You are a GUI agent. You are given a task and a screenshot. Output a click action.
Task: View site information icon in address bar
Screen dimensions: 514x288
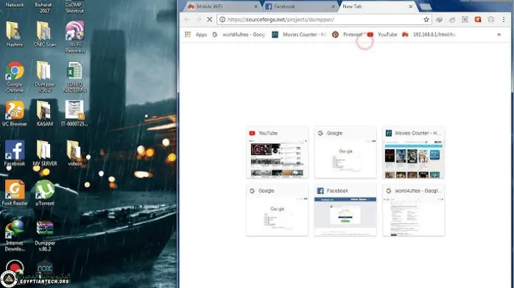tap(222, 20)
